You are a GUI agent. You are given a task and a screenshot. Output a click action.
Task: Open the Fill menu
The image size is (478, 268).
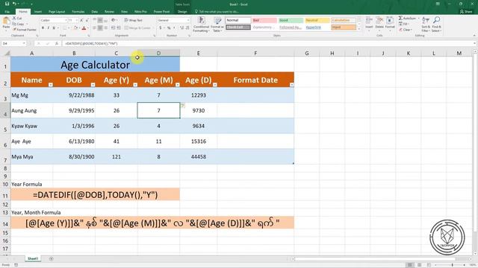point(403,24)
